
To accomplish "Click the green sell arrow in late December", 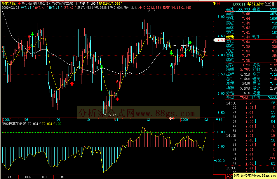I will [x=171, y=53].
